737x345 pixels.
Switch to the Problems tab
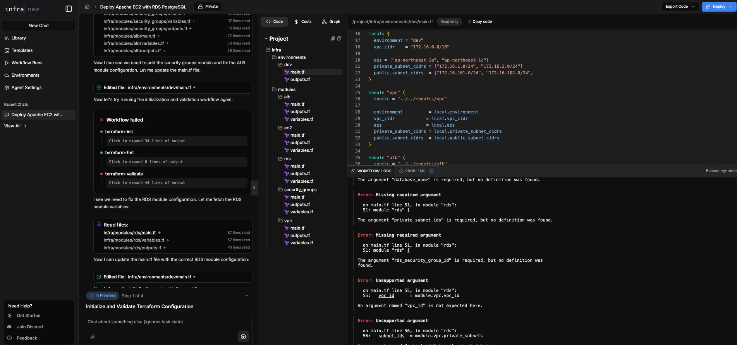click(416, 171)
